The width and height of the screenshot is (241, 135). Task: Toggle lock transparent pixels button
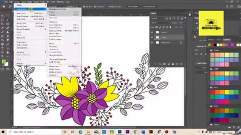[157, 27]
